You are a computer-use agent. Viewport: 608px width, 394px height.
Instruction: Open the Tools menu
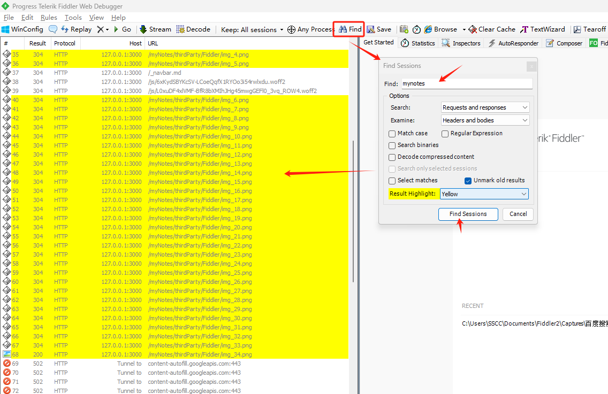point(73,18)
